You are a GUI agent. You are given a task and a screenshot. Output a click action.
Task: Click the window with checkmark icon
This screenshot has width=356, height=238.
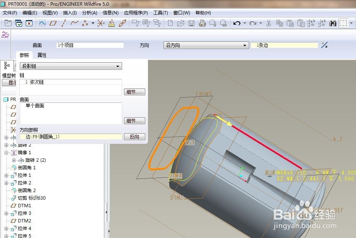(19, 23)
